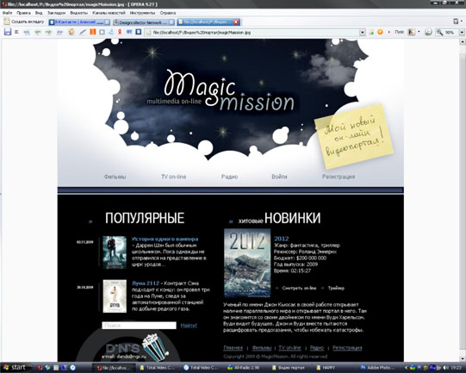
Task: Reload the page with orange circular icon
Action: 71,32
